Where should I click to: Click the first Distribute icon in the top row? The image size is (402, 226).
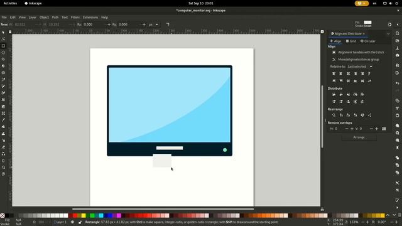[x=334, y=95]
